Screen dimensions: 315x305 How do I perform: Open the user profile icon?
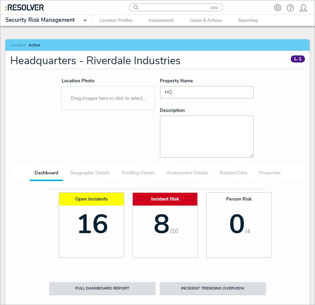pyautogui.click(x=303, y=8)
